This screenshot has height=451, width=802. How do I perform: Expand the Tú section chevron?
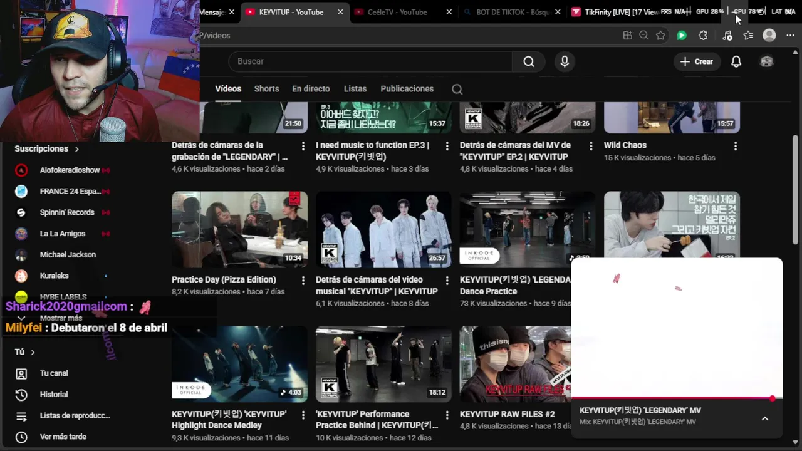click(x=33, y=352)
